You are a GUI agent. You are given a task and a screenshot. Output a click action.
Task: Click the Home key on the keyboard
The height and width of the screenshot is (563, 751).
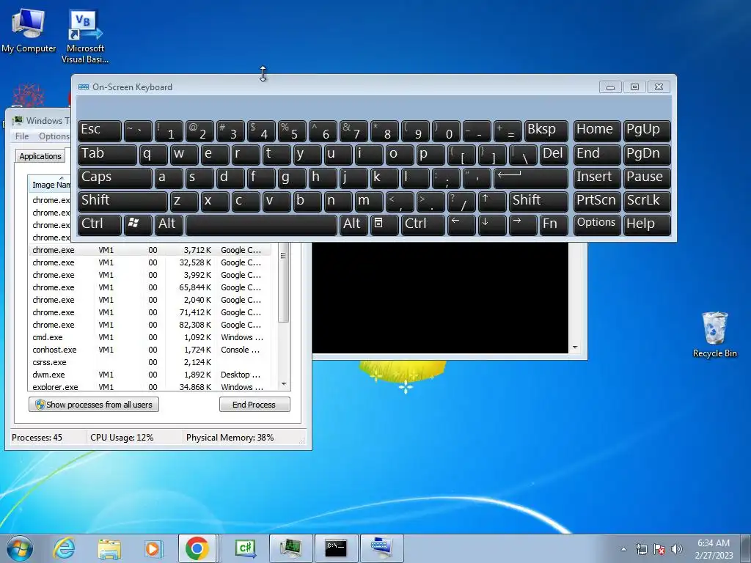597,130
